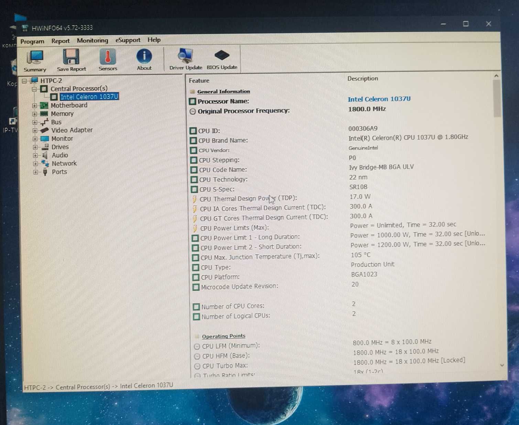Expand the Audio node
The width and height of the screenshot is (519, 425).
coord(35,156)
